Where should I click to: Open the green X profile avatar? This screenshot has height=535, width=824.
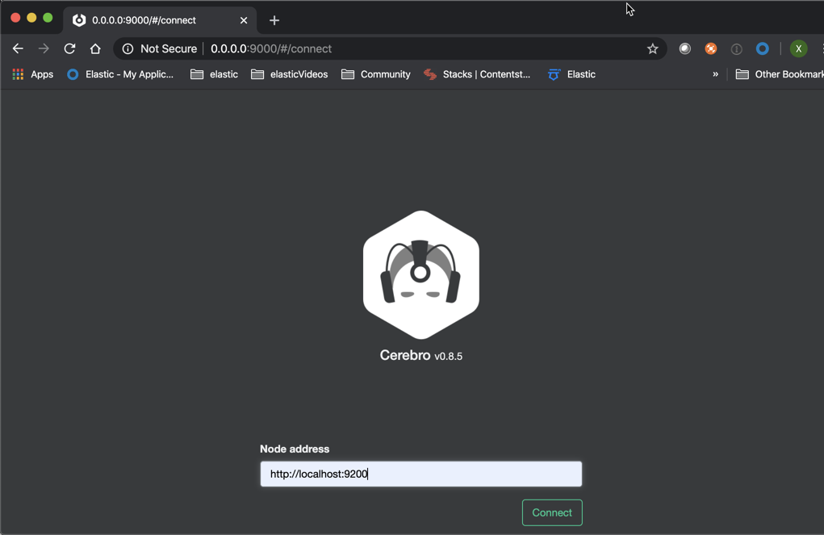coord(798,49)
